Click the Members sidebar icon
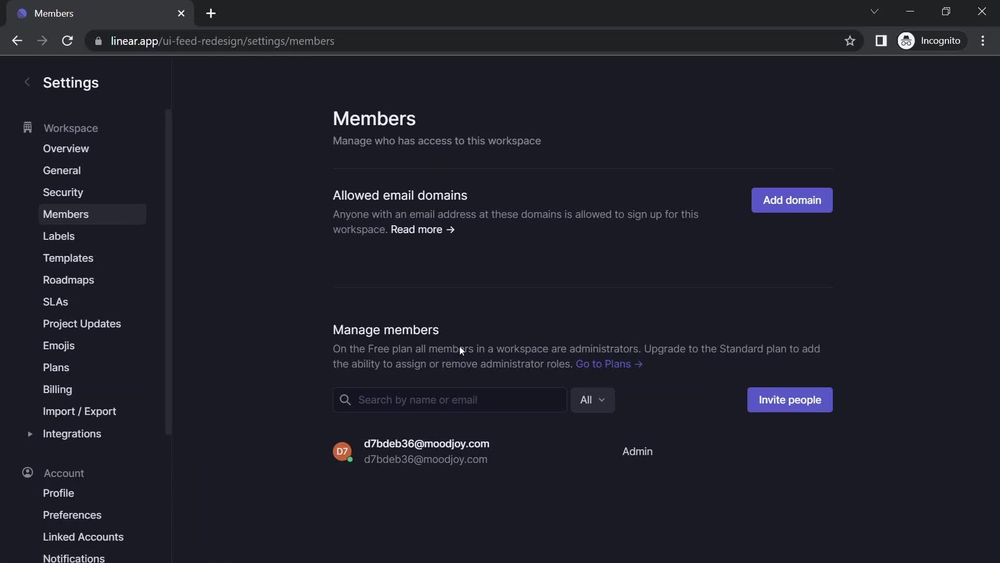The height and width of the screenshot is (563, 1000). (66, 214)
